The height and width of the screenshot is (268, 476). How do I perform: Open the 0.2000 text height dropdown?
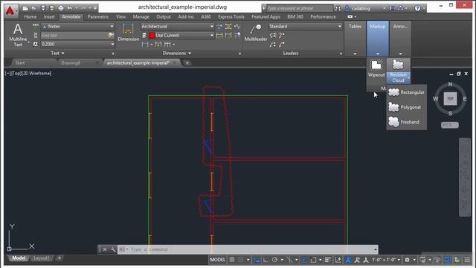coord(78,44)
